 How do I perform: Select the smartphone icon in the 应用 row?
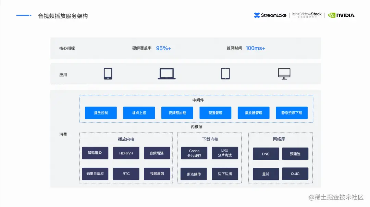pyautogui.click(x=108, y=73)
